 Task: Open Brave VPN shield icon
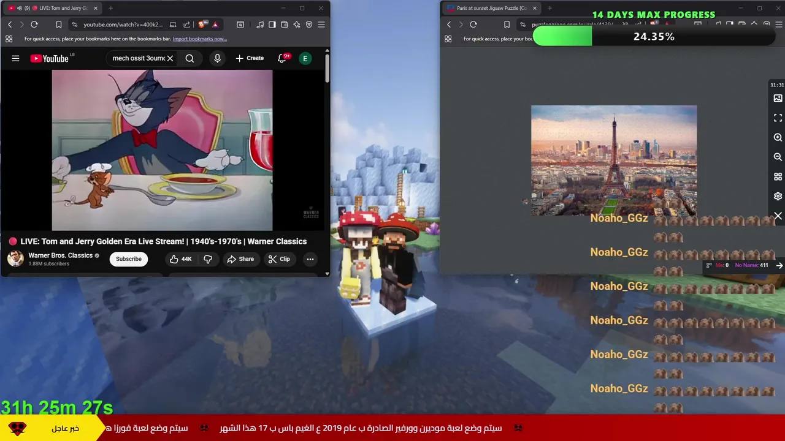(309, 24)
